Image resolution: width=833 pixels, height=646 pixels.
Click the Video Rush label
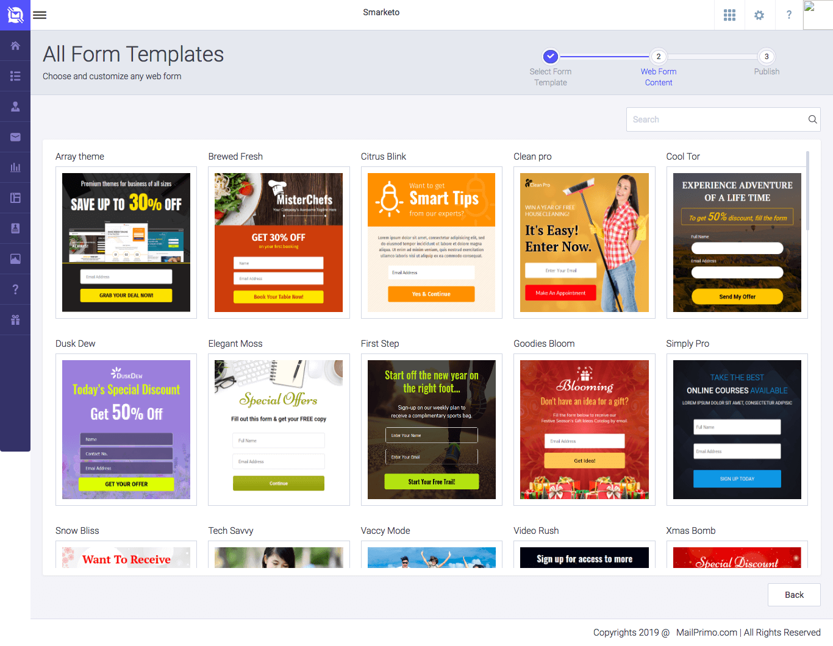click(536, 531)
